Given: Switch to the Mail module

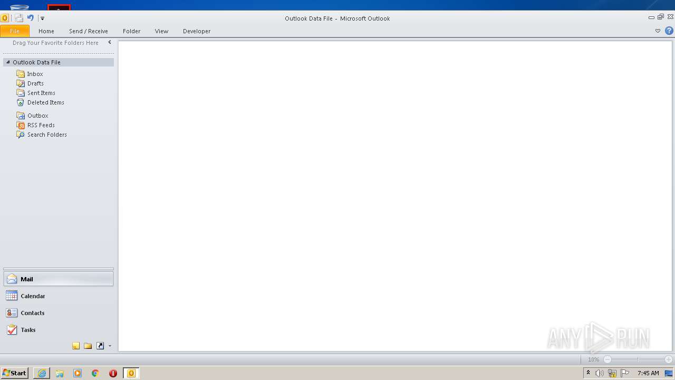Looking at the screenshot, I should click(59, 279).
